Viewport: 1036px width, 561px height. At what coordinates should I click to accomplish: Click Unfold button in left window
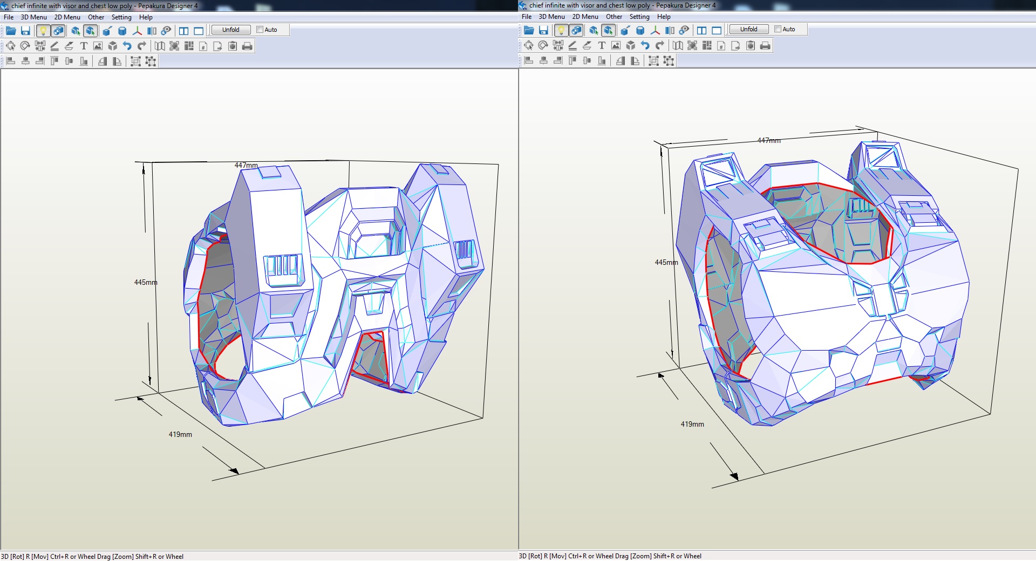pos(230,30)
